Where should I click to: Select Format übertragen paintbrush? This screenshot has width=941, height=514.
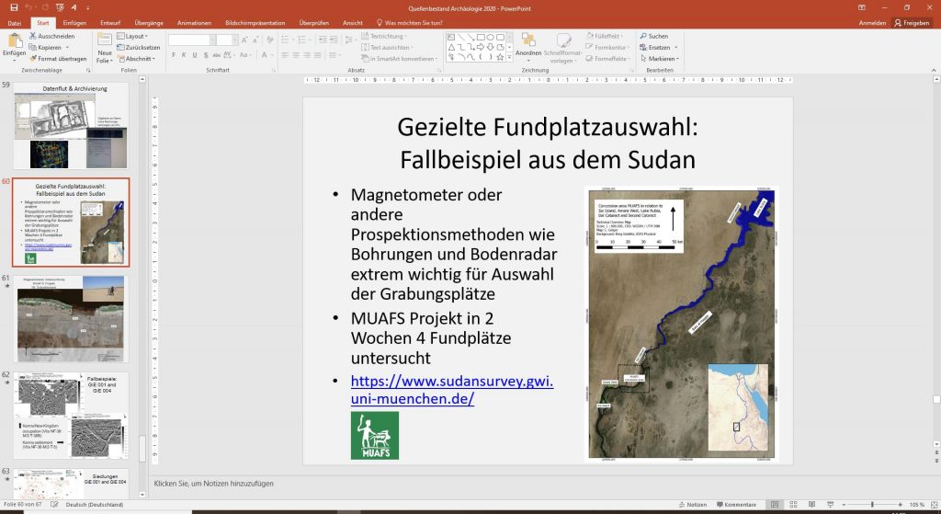[58, 59]
